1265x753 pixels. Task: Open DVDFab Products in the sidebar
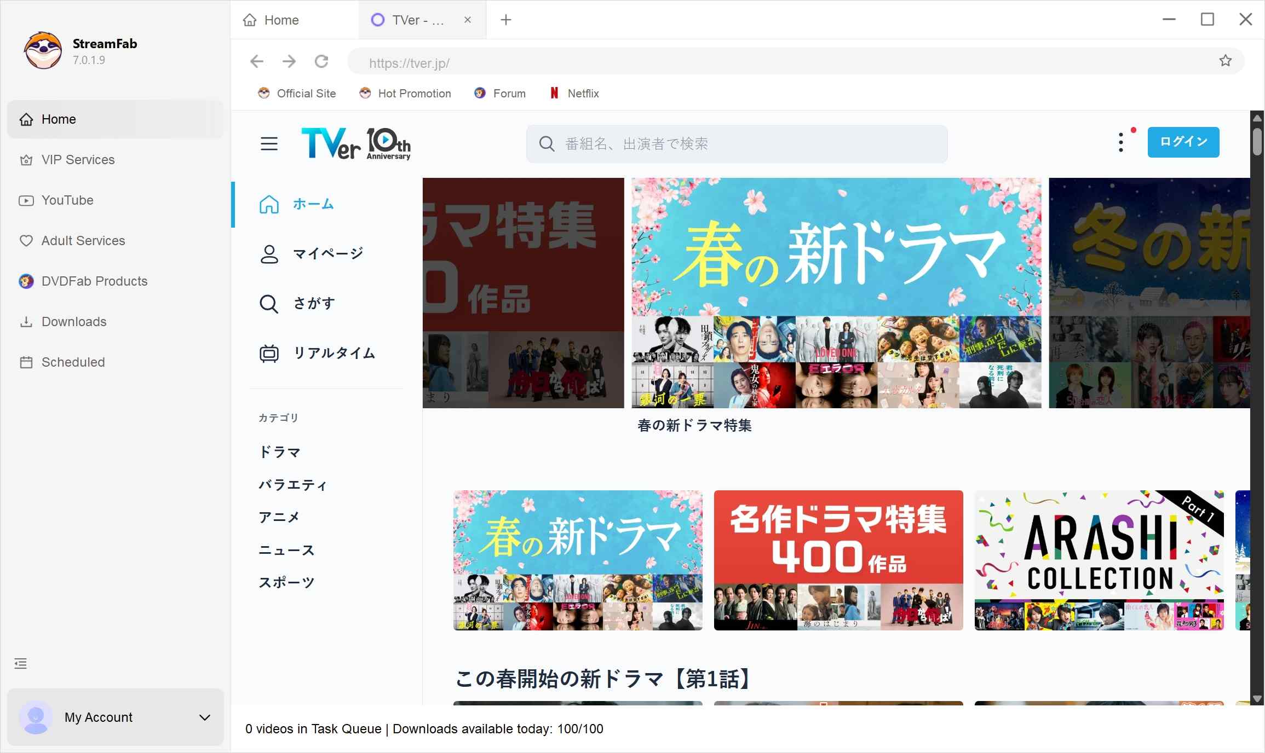click(116, 281)
